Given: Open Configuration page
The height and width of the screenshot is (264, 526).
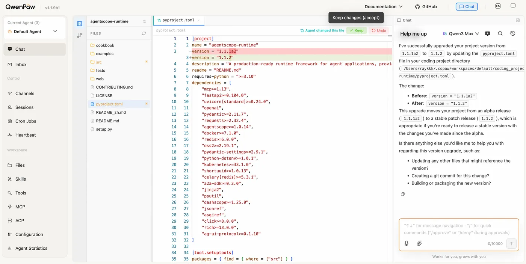Looking at the screenshot, I should [35, 235].
